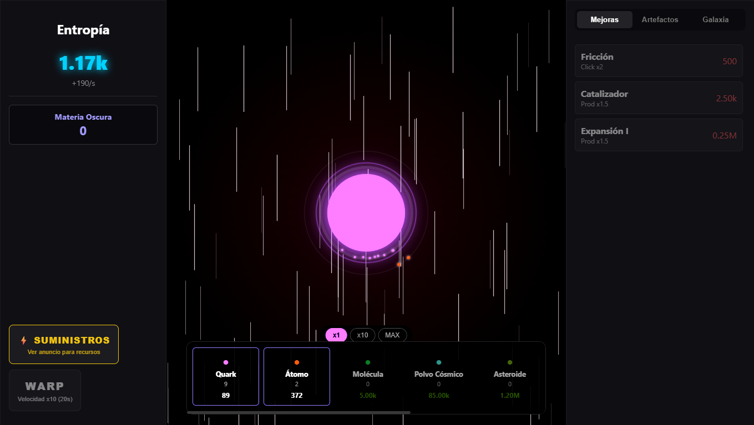Activate the WARP speed boost
754x425 pixels.
45,391
